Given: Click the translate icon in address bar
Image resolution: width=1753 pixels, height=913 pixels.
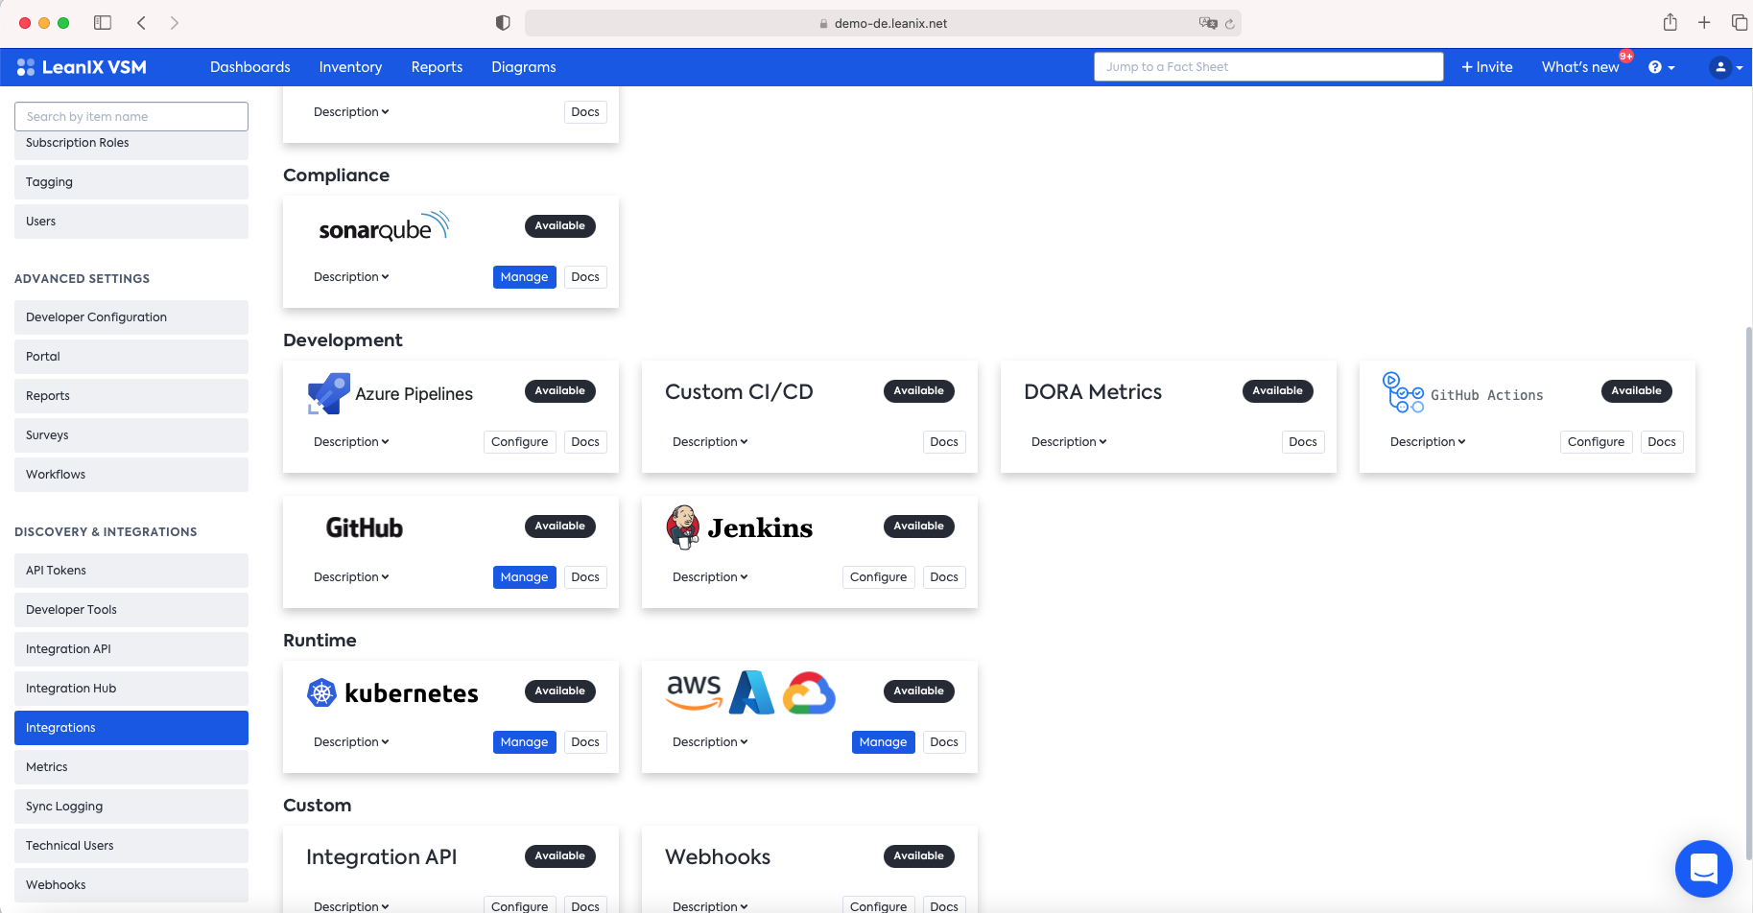Looking at the screenshot, I should click(x=1208, y=23).
